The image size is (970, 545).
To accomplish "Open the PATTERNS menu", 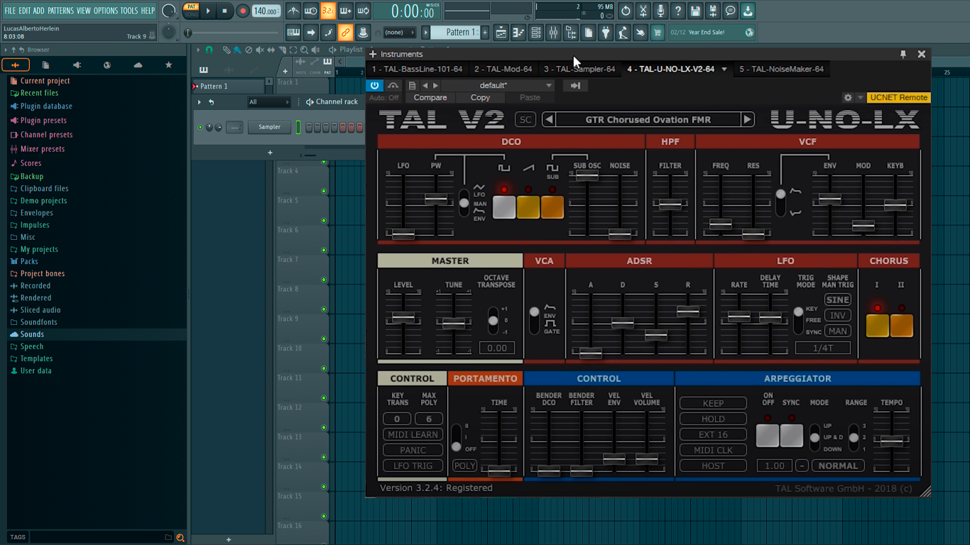I will pos(60,11).
